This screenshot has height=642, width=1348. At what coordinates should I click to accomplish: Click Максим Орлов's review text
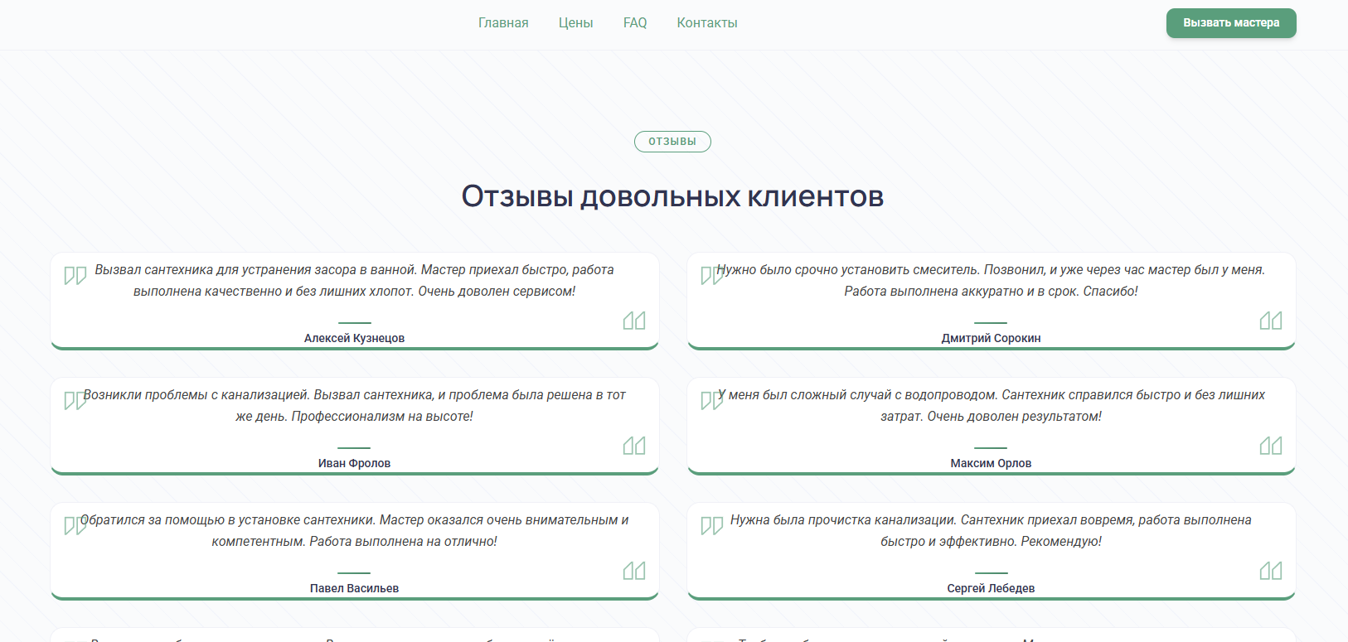pos(991,406)
